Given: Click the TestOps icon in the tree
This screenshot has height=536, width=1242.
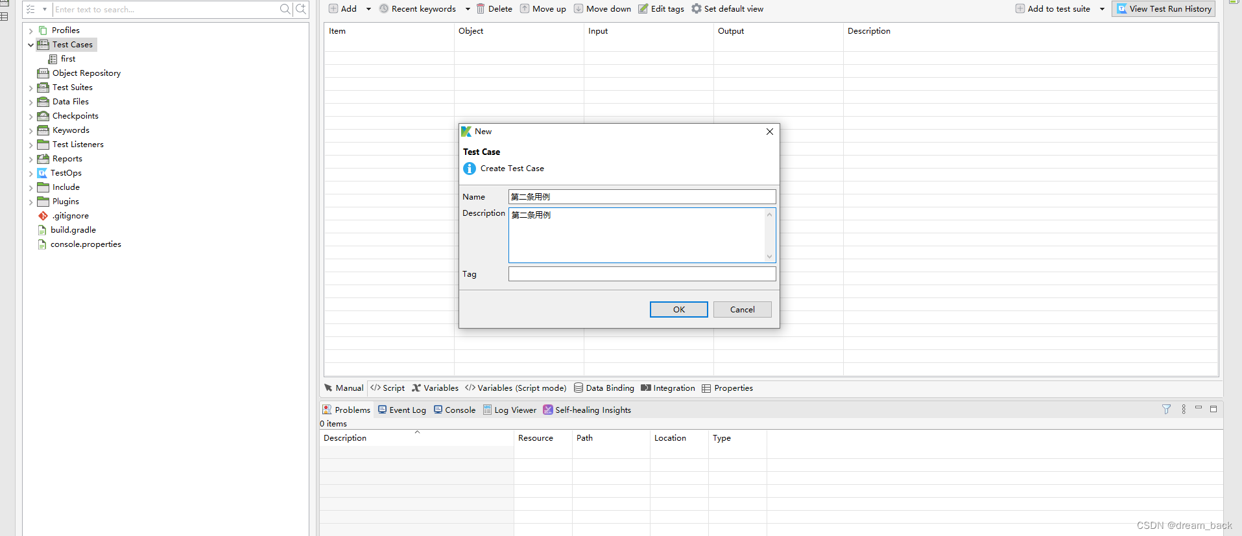Looking at the screenshot, I should [x=42, y=173].
